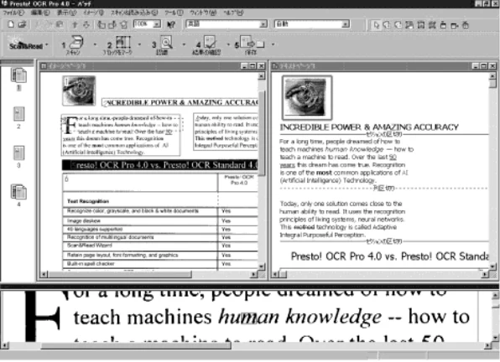This screenshot has width=500, height=362.
Task: Click 'INCREDIBLE POWER & AMAZING ACCURACY' heading in text pane
Action: (369, 127)
